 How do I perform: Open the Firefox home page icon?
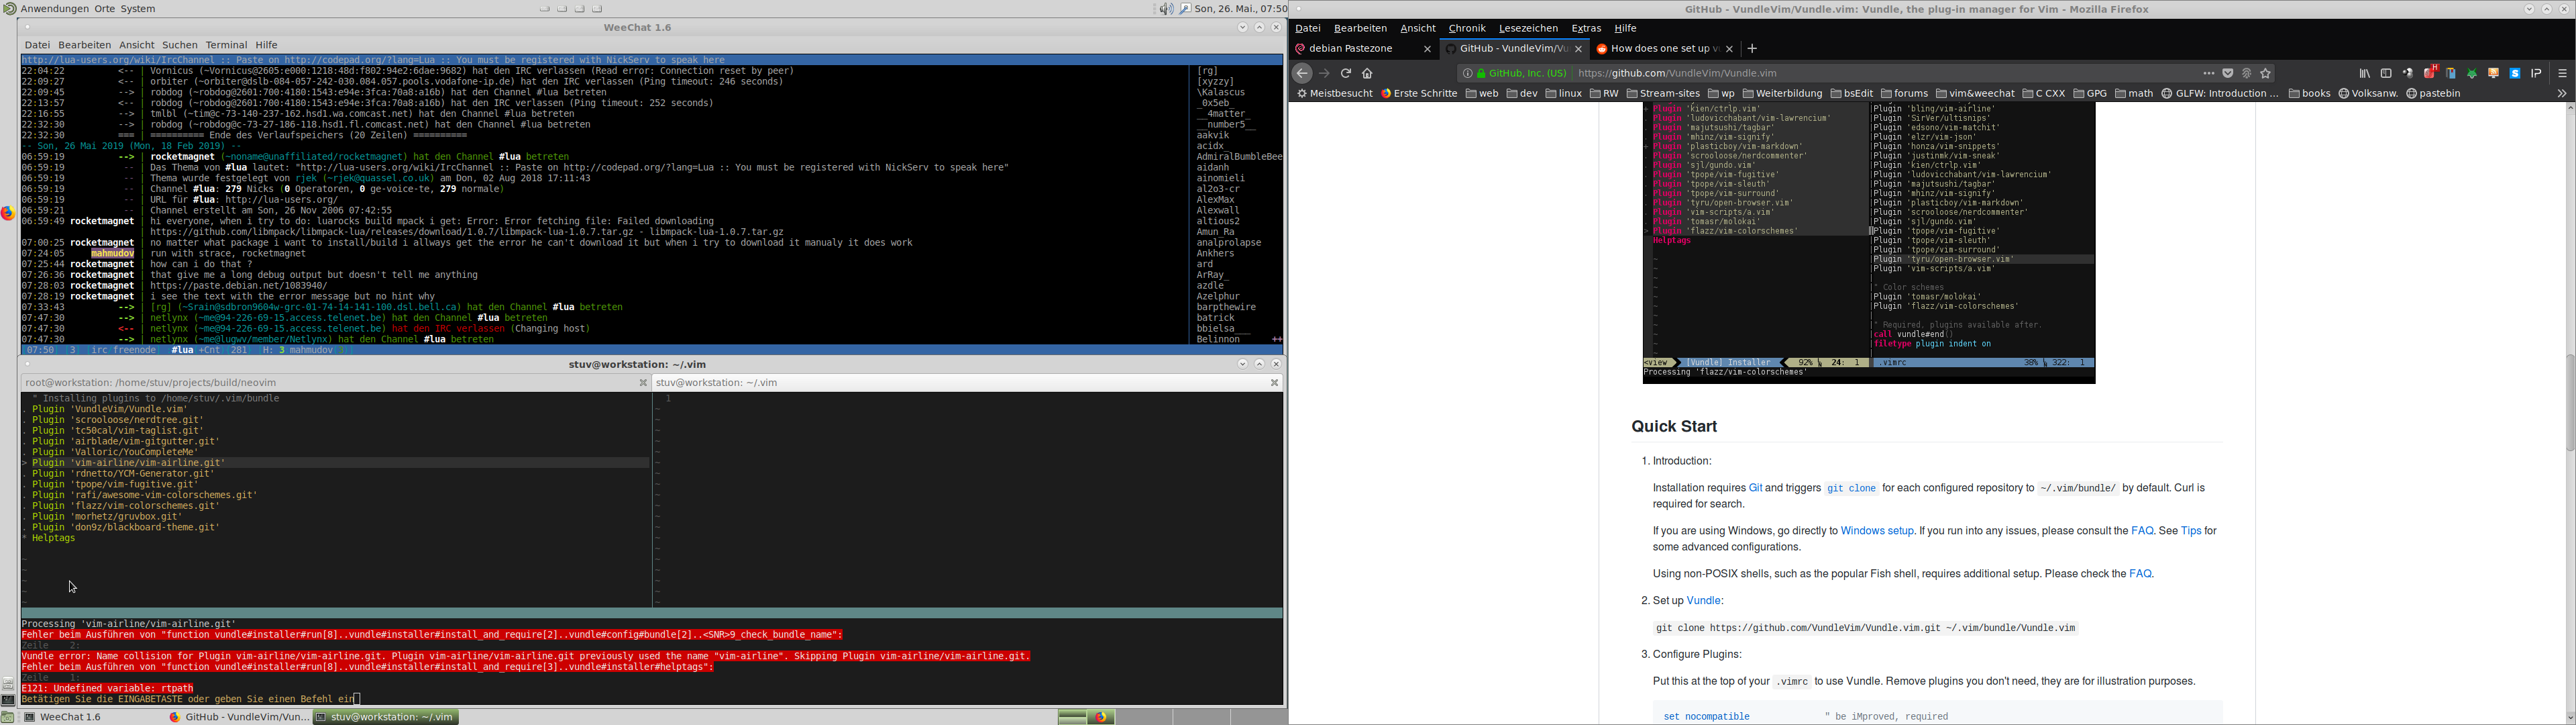[x=1368, y=73]
